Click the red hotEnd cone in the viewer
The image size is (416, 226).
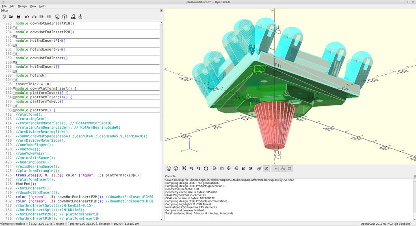(x=275, y=125)
